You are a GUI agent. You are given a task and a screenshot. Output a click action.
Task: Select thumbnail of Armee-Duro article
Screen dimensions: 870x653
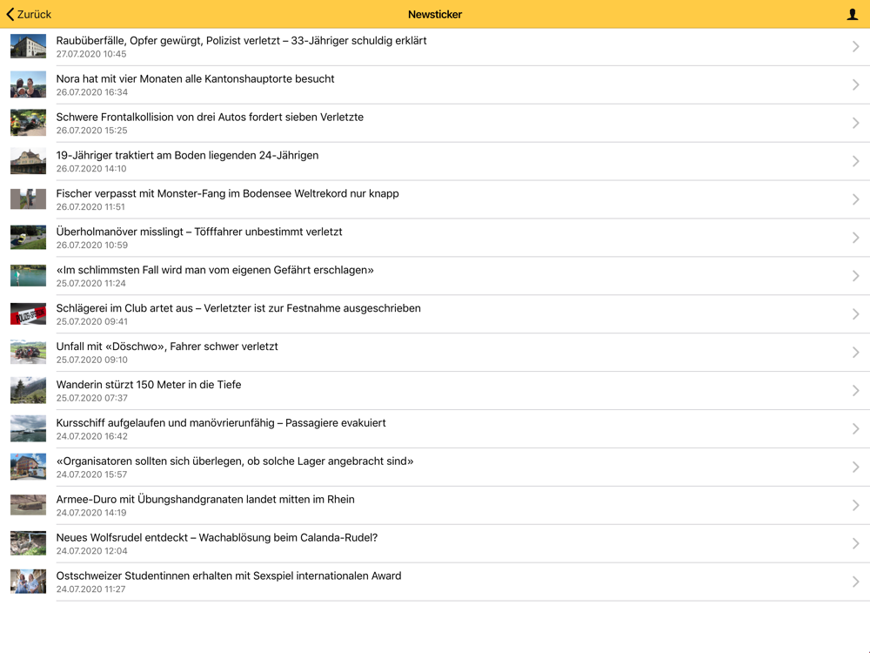tap(29, 505)
